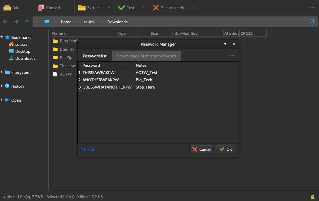This screenshot has width=319, height=201.
Task: Select the Password list tab
Action: (94, 56)
